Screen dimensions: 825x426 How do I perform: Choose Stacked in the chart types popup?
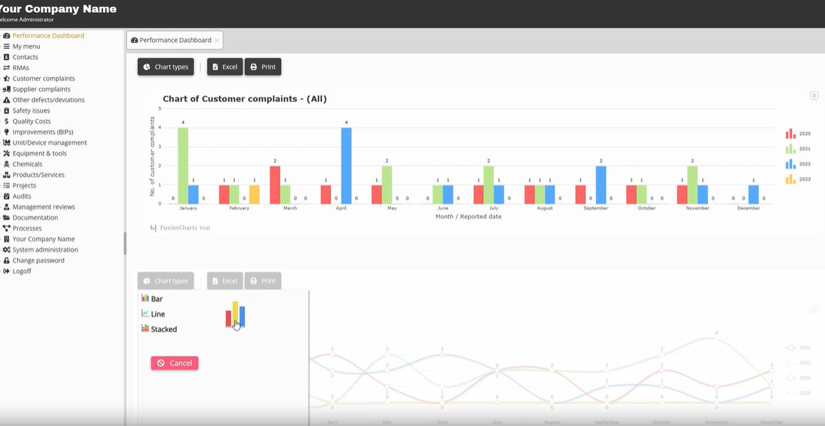tap(159, 329)
